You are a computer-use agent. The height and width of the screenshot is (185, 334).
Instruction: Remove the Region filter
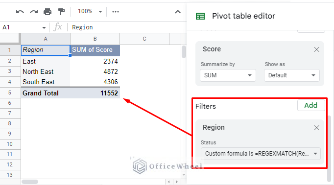316,128
